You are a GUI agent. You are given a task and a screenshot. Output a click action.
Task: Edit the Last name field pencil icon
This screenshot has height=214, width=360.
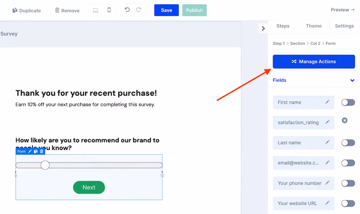tap(327, 142)
